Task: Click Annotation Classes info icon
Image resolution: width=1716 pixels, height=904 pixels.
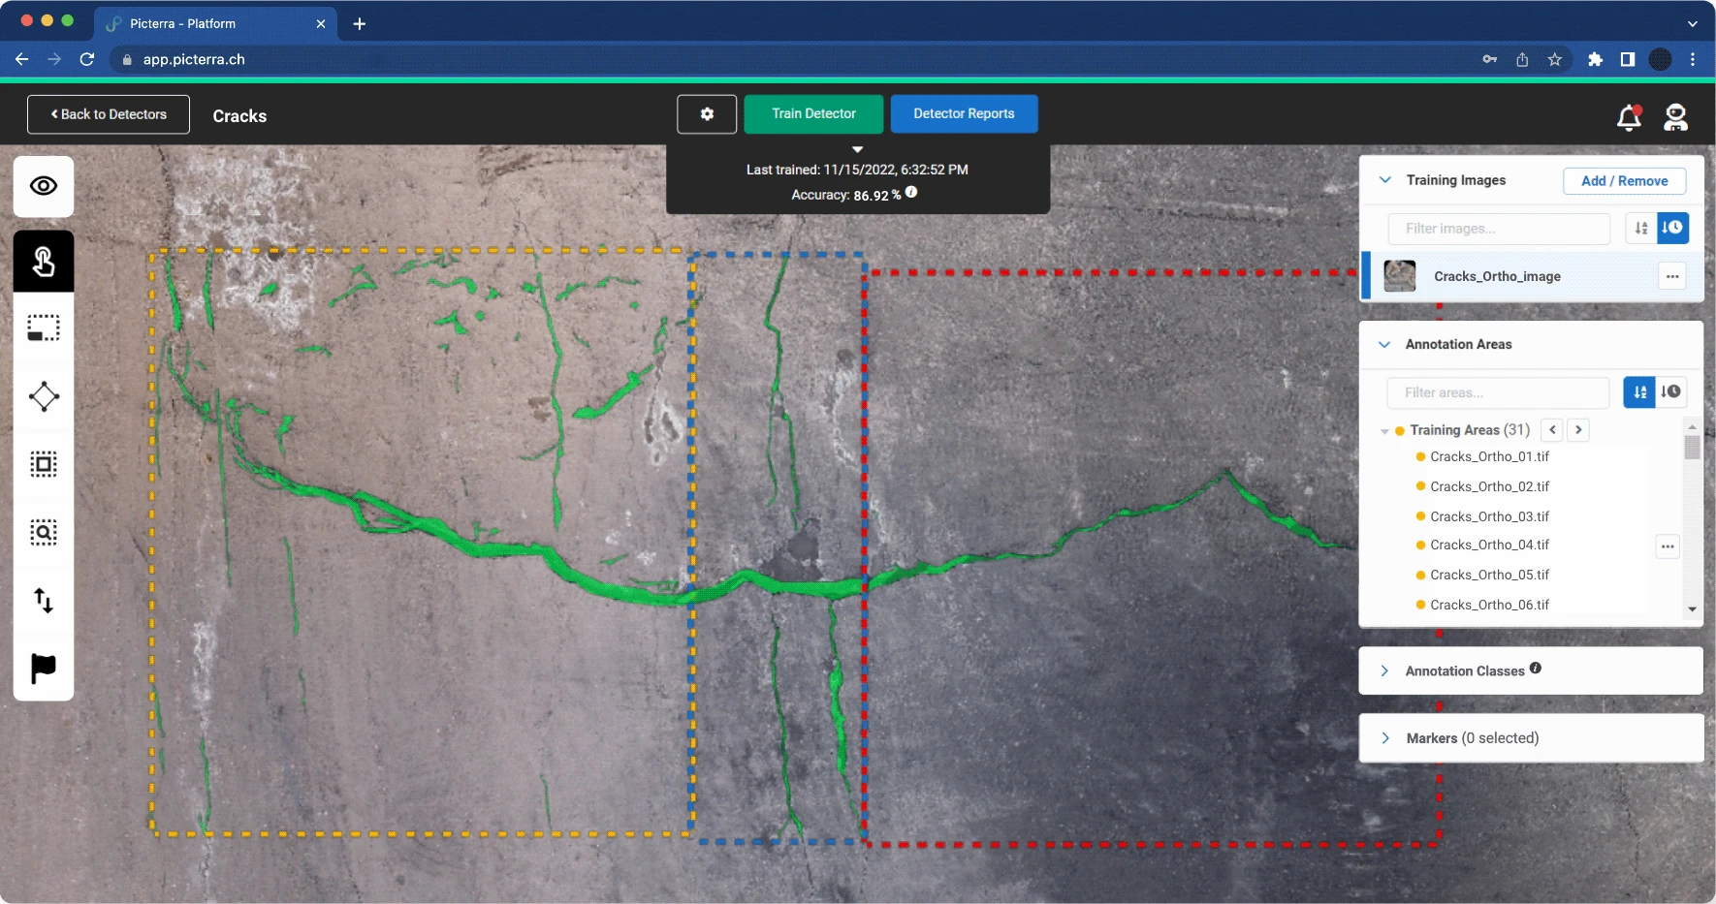Action: click(x=1536, y=669)
